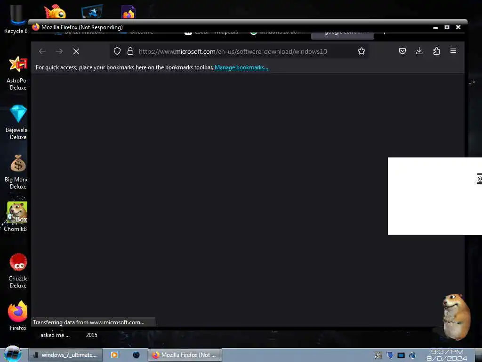Click the monitor tray icon
The height and width of the screenshot is (362, 482).
[x=401, y=355]
